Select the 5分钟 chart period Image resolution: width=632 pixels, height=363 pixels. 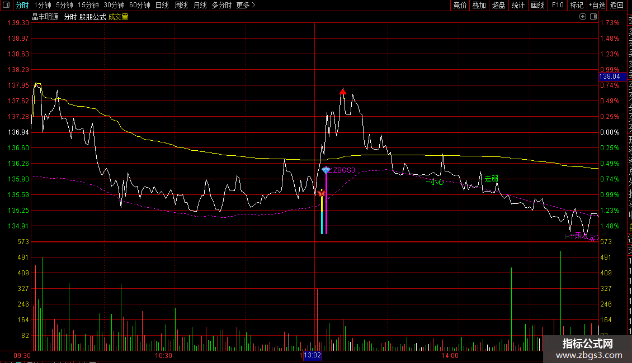64,5
